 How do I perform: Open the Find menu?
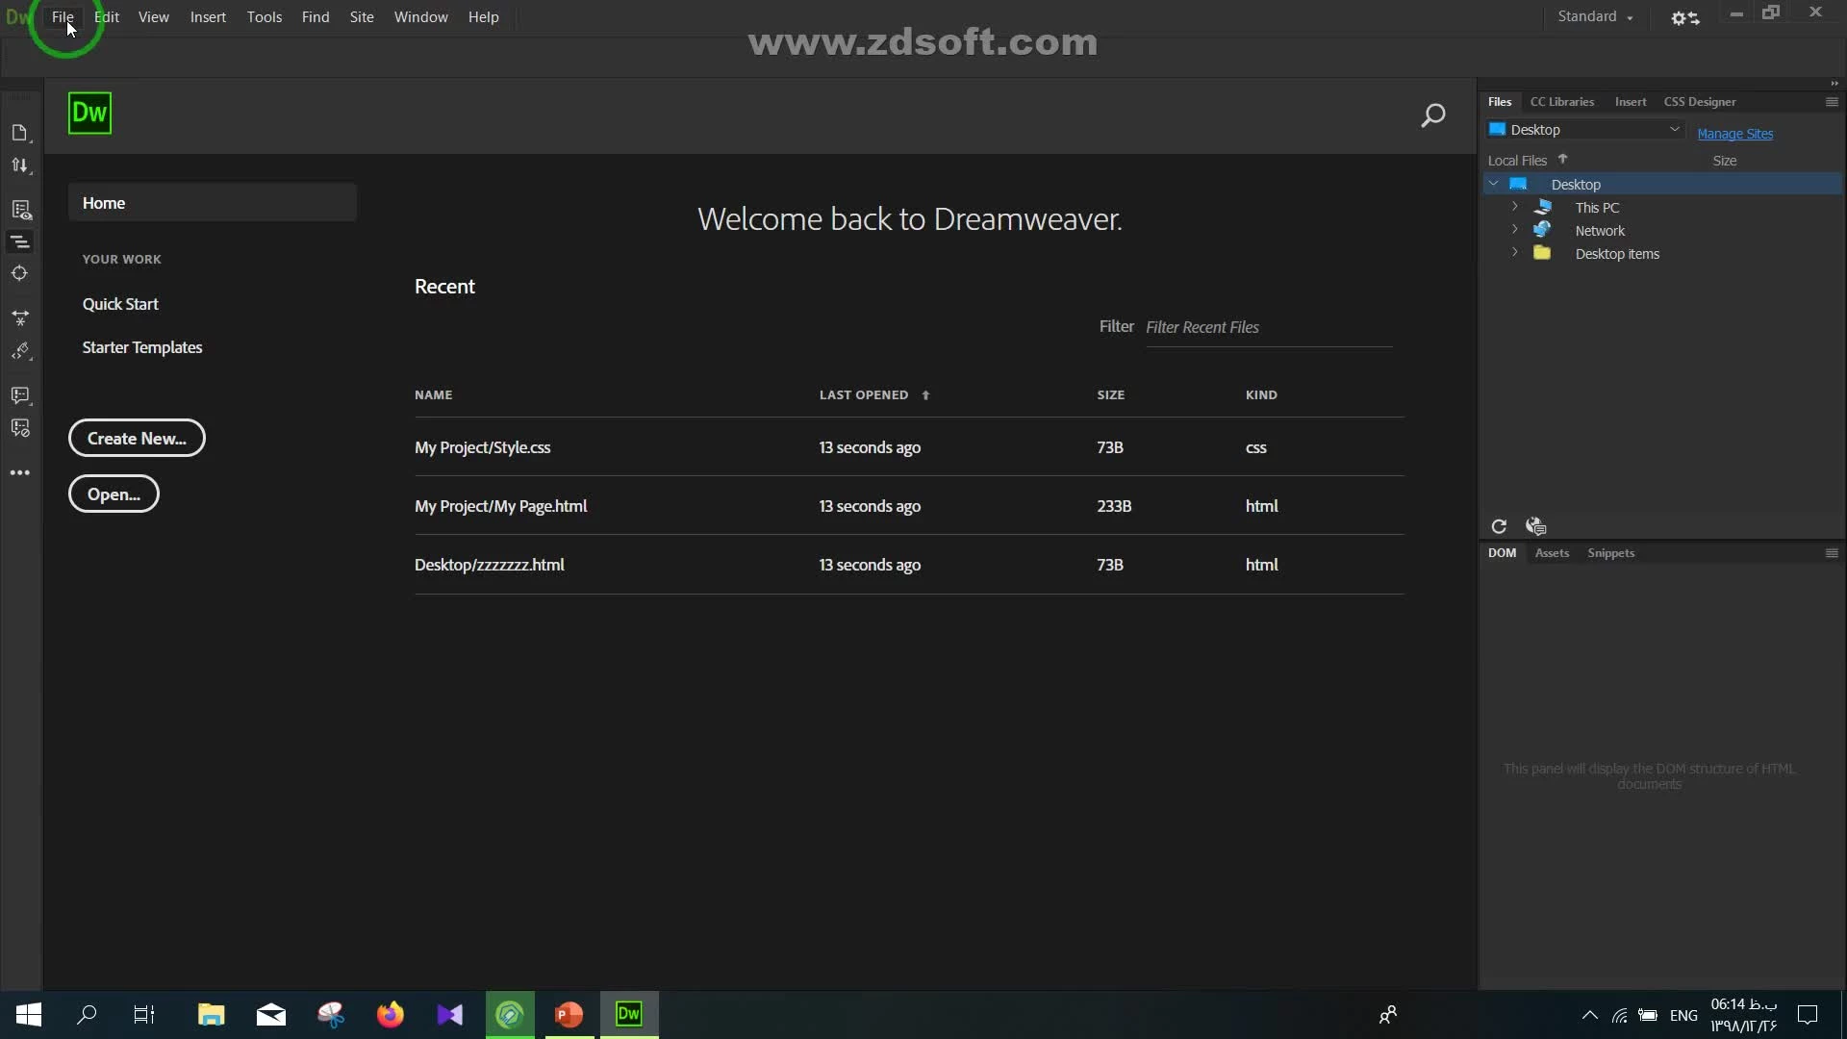pyautogui.click(x=316, y=17)
